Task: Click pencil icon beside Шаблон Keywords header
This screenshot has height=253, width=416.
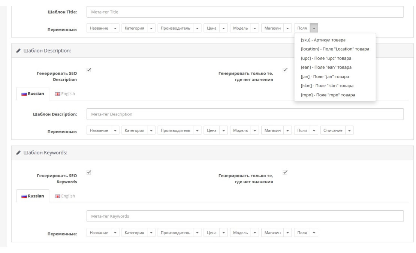Action: coord(19,152)
